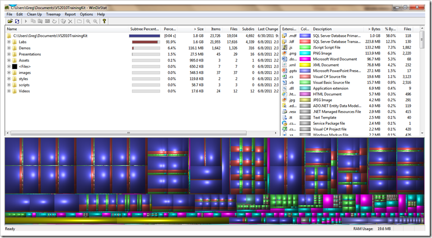This screenshot has height=238, width=432.
Task: Expand the Demos folder node
Action: tap(9, 48)
